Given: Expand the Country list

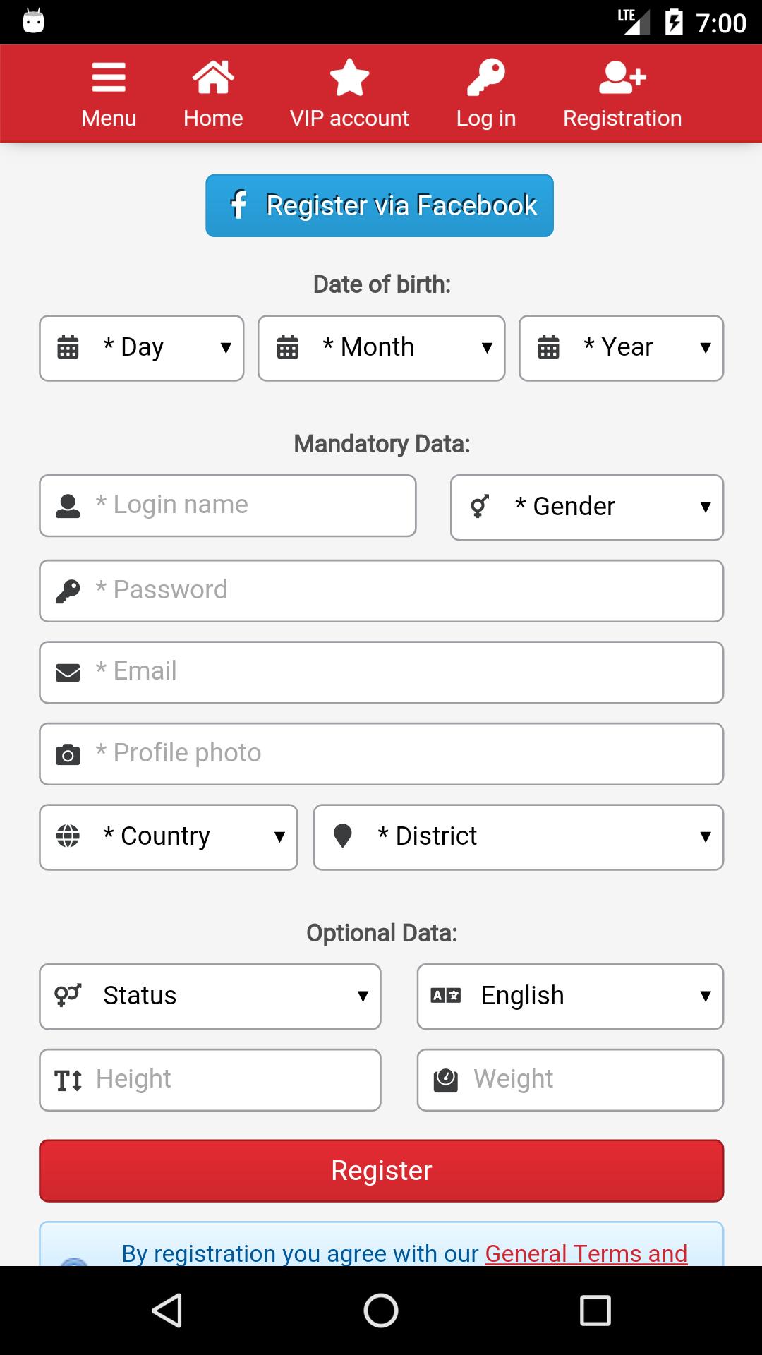Looking at the screenshot, I should click(169, 837).
